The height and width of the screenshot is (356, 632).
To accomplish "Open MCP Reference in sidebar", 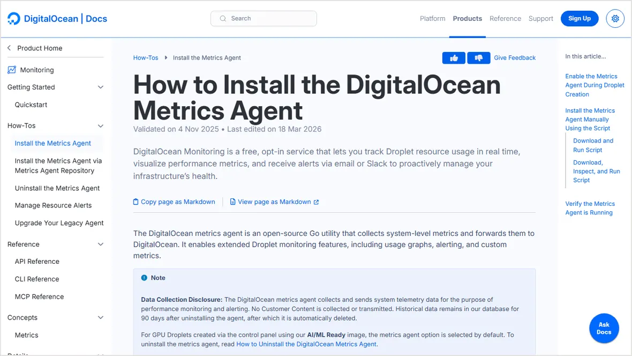I will point(39,296).
